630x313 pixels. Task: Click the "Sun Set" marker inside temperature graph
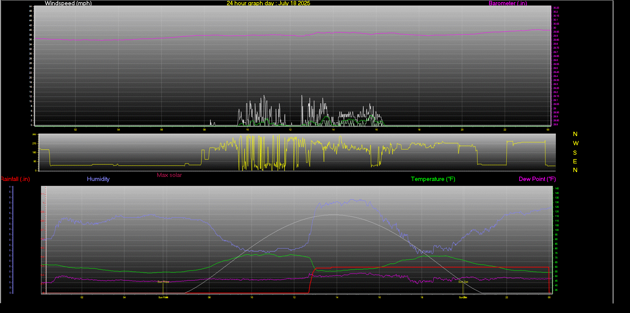pyautogui.click(x=463, y=282)
